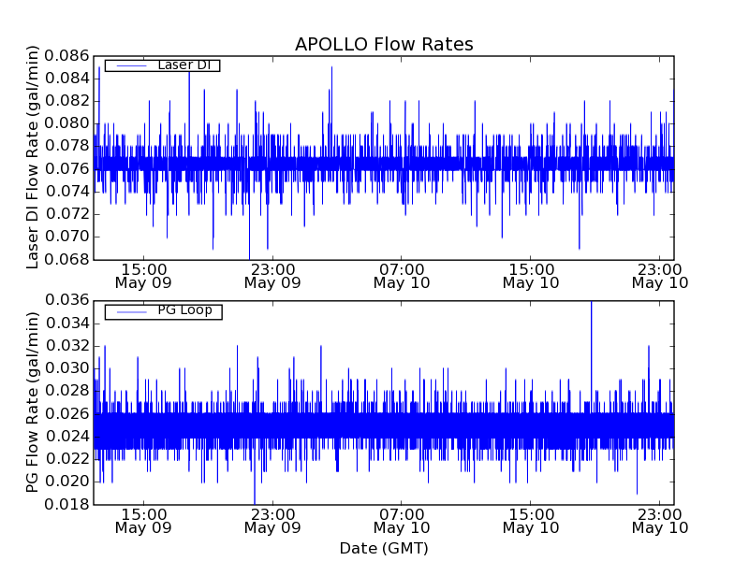Select the "PG Loop" legend label

[184, 310]
